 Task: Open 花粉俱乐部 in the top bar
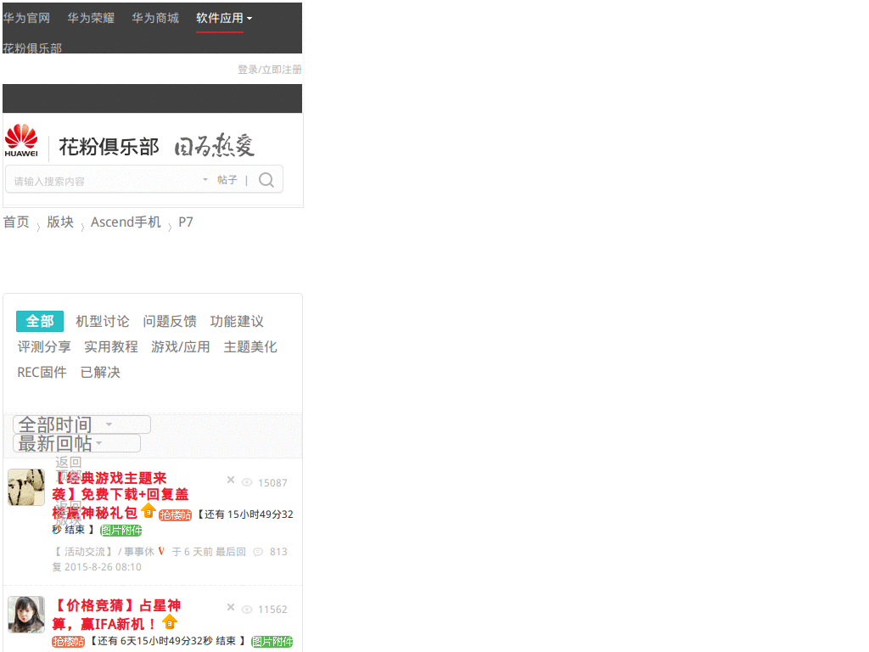click(x=32, y=48)
